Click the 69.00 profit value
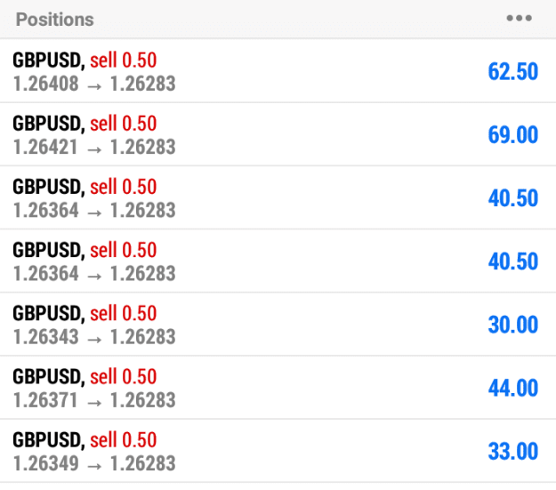 (512, 135)
